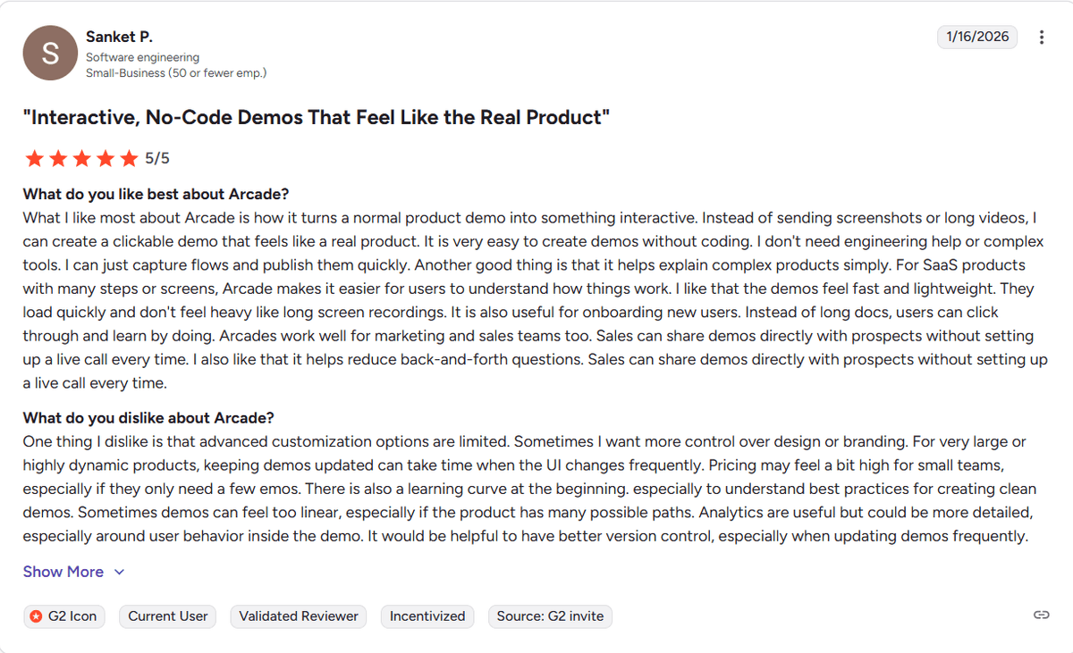Click the Incentivized tag
The height and width of the screenshot is (653, 1073).
point(427,616)
